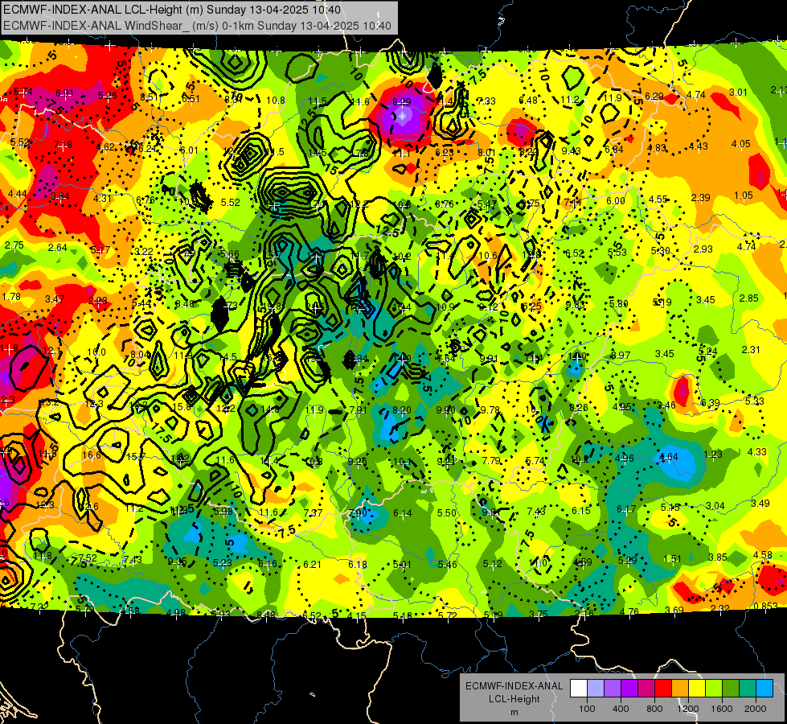Click the unit label m in the legend

514,713
